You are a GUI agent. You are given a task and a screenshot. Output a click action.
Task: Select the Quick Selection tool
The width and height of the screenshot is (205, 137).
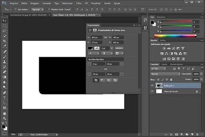click(x=4, y=36)
